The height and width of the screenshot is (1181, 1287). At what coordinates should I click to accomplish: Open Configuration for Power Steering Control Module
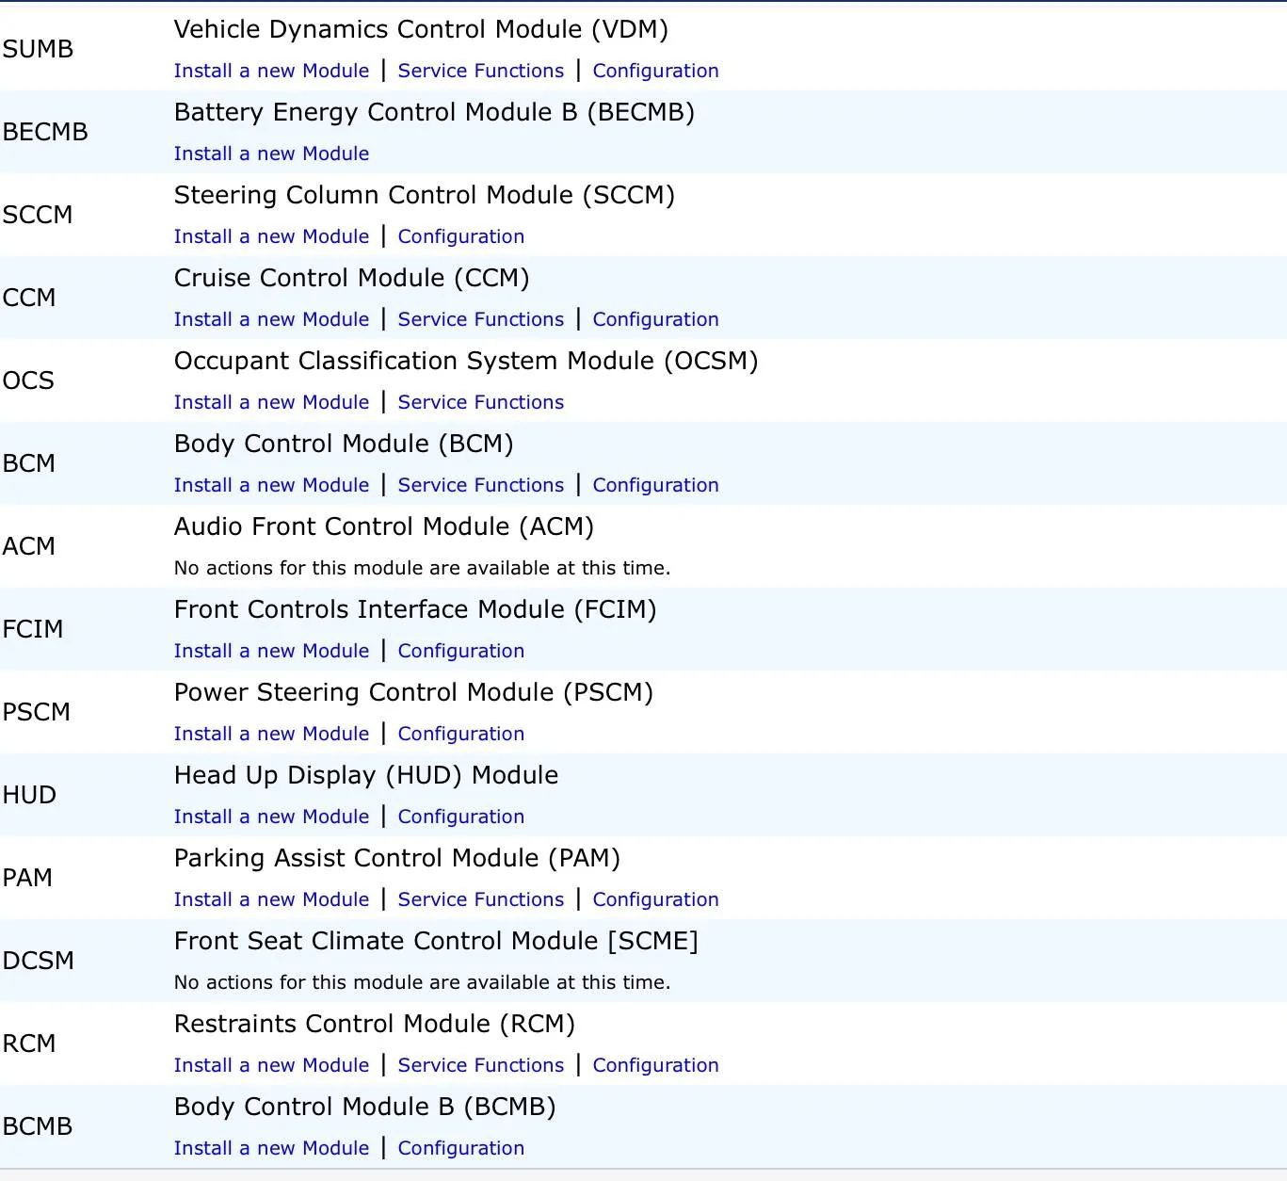pyautogui.click(x=460, y=734)
